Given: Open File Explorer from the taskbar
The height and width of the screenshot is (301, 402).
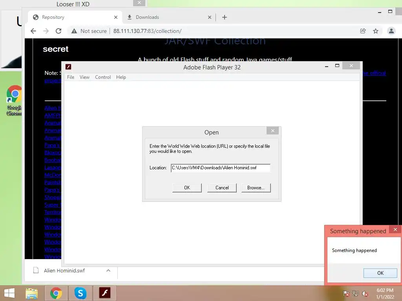Looking at the screenshot, I should [32, 293].
